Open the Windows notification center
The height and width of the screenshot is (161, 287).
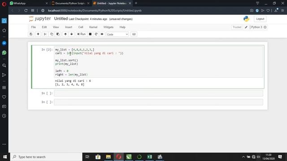[280, 157]
